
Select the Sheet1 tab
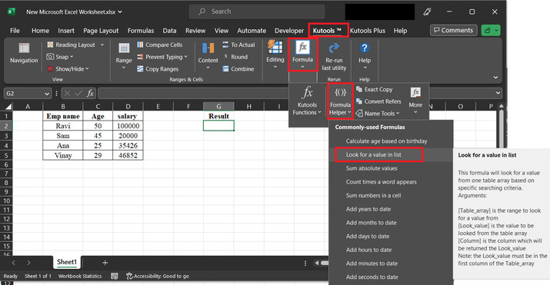point(67,262)
